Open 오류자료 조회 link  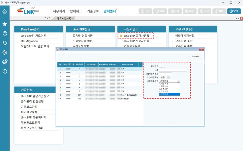(x=184, y=41)
